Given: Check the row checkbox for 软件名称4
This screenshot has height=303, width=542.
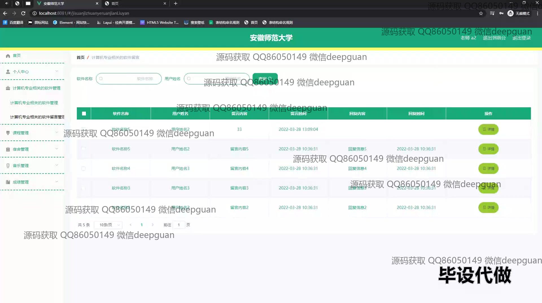Looking at the screenshot, I should click(x=83, y=168).
